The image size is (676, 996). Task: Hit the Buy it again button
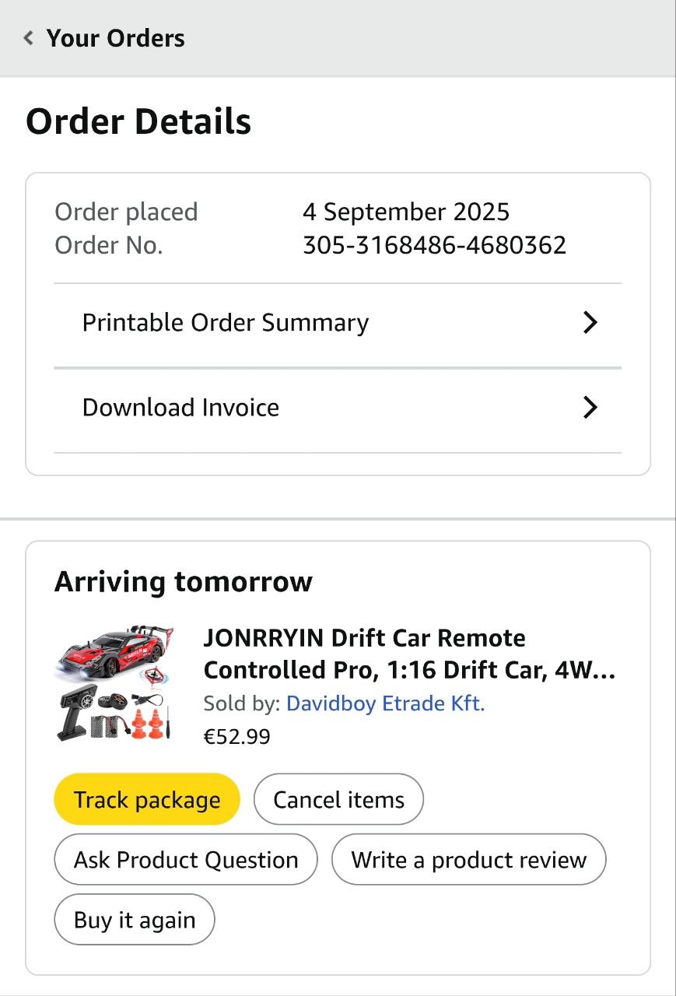pyautogui.click(x=135, y=920)
